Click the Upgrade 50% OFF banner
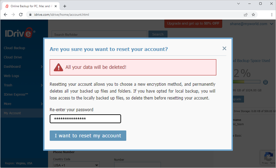The width and height of the screenshot is (276, 168). [193, 23]
